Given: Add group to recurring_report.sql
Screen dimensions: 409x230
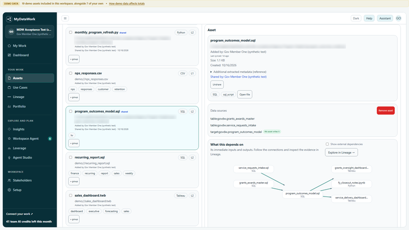Looking at the screenshot, I should coord(74,181).
